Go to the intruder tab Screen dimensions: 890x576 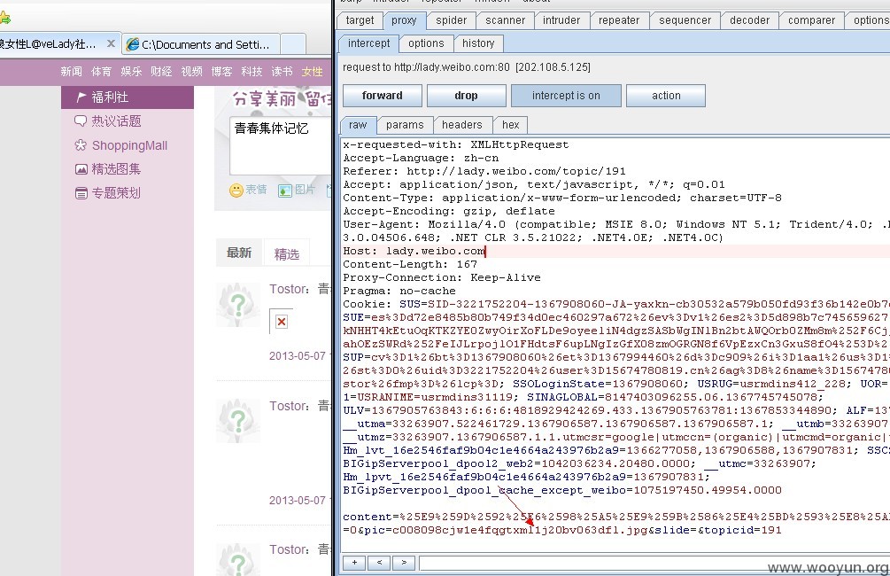pyautogui.click(x=561, y=20)
